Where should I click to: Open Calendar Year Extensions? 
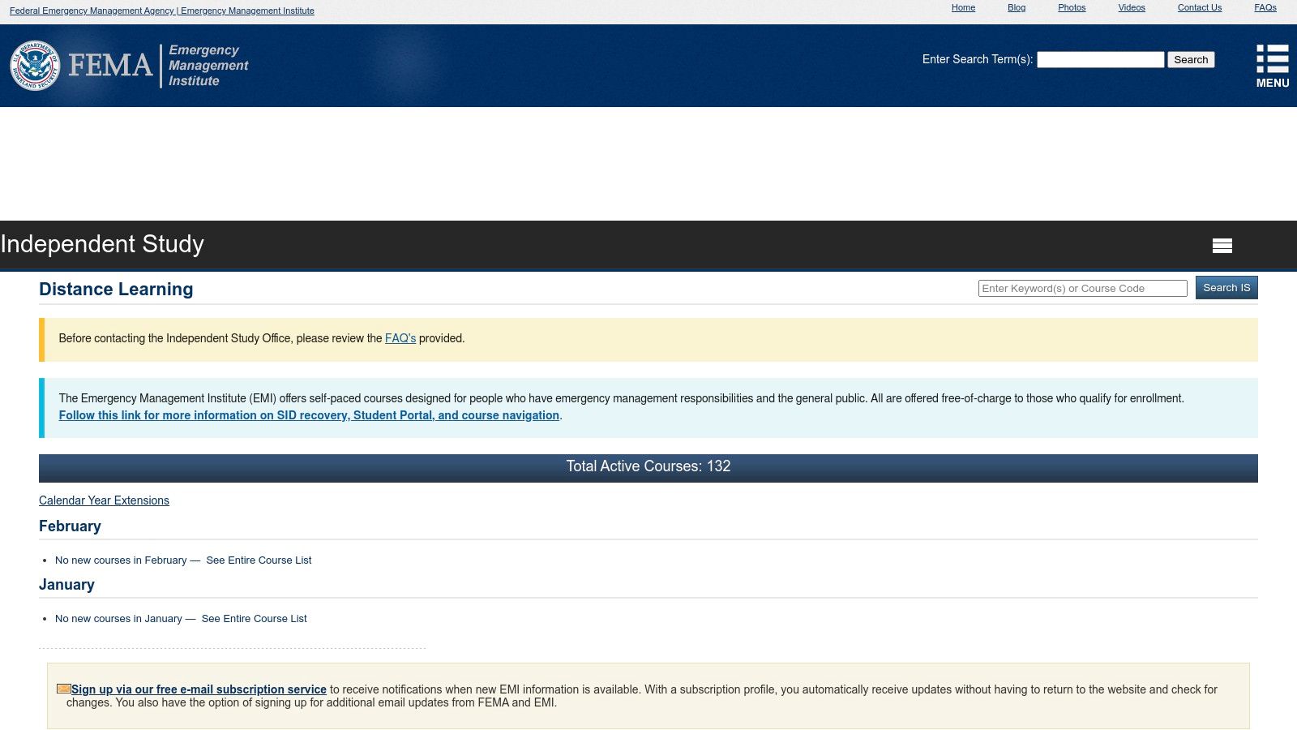click(x=104, y=500)
